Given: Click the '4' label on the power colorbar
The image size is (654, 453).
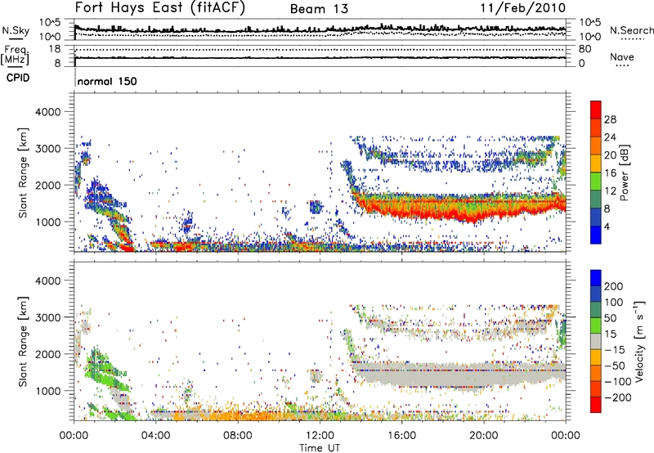Looking at the screenshot, I should [x=607, y=226].
